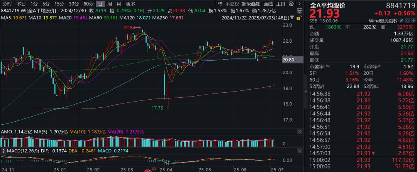Close the MACD indicator panel
Screen dimensions: 417x172
(x=300, y=150)
